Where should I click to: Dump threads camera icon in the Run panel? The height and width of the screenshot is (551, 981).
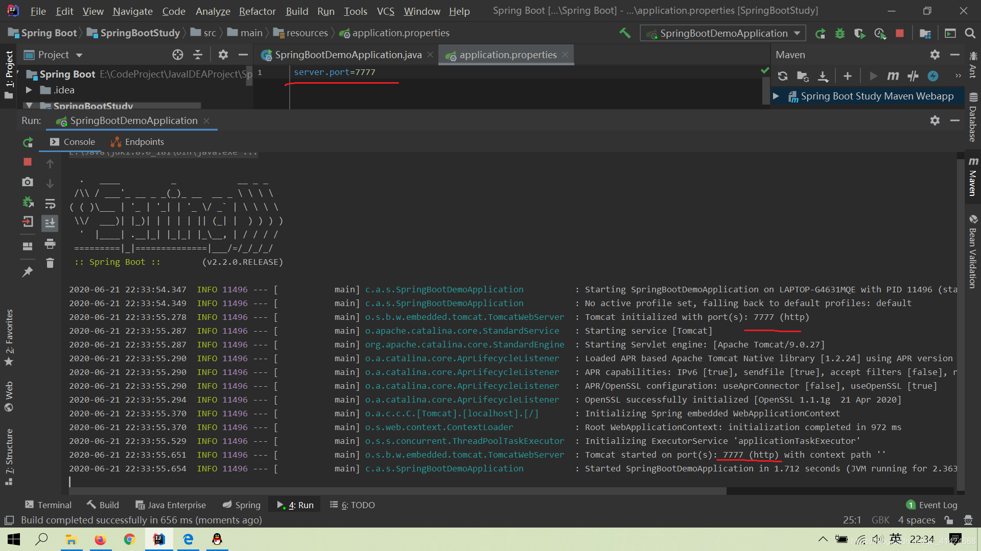point(28,182)
